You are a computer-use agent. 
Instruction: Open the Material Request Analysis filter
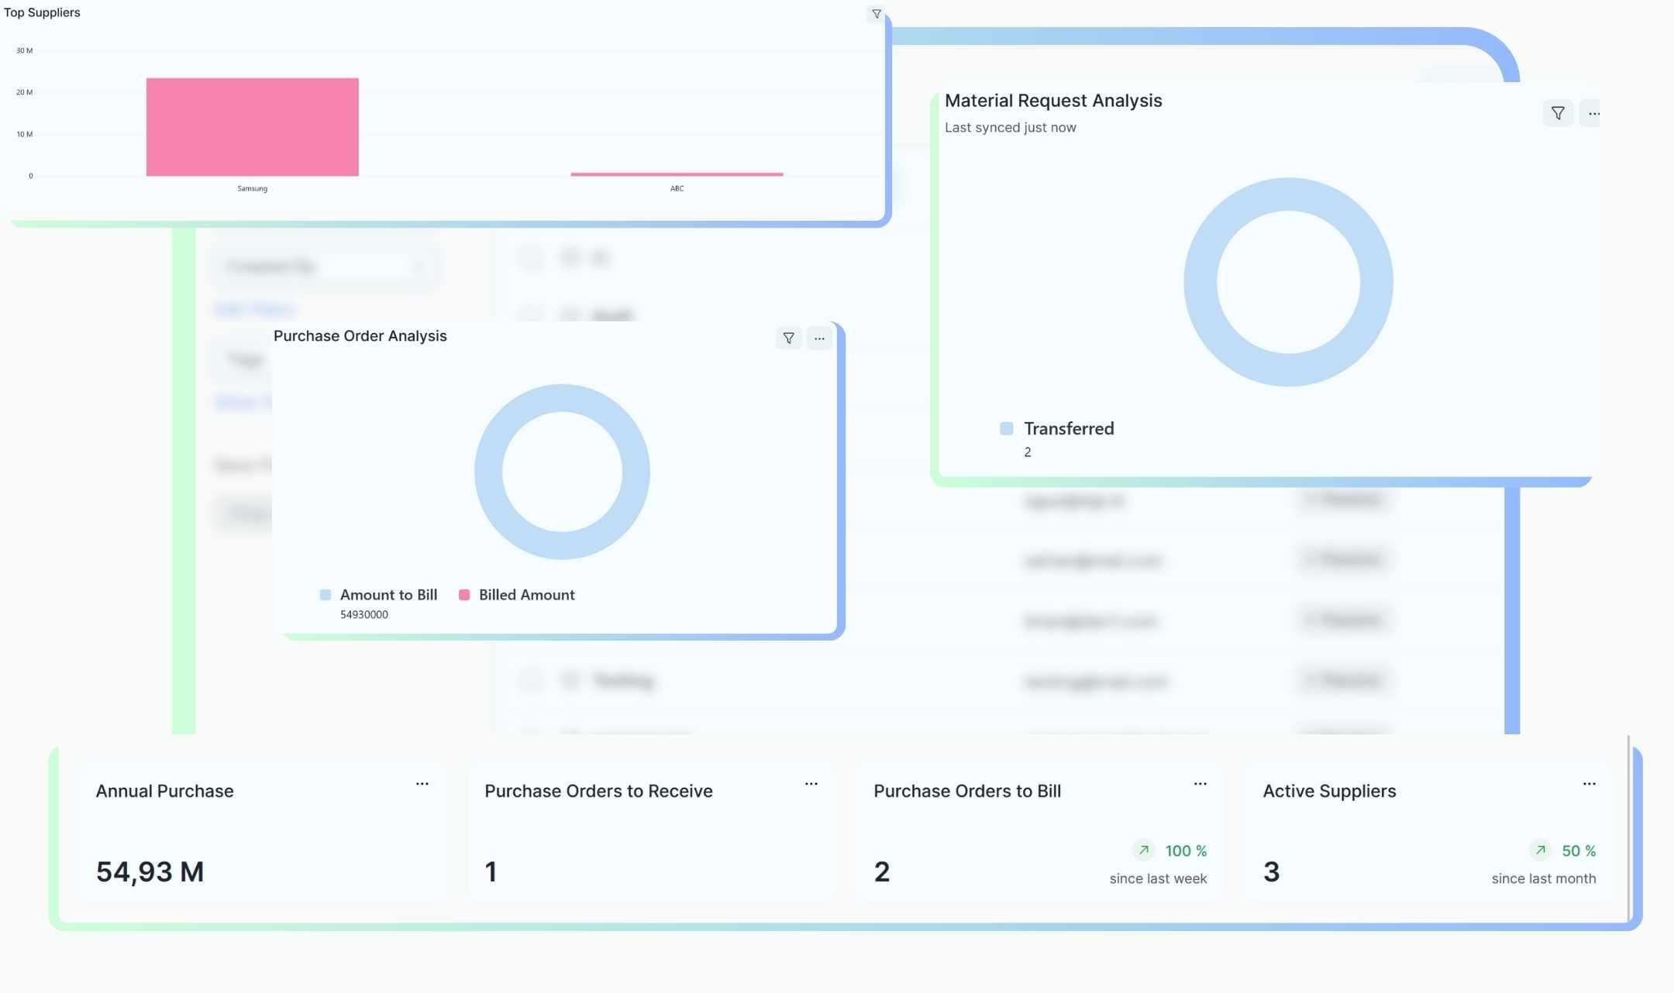pyautogui.click(x=1558, y=114)
